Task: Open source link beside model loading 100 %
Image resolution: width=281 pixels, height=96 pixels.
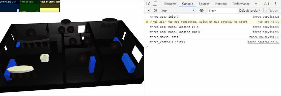Action: (266, 32)
